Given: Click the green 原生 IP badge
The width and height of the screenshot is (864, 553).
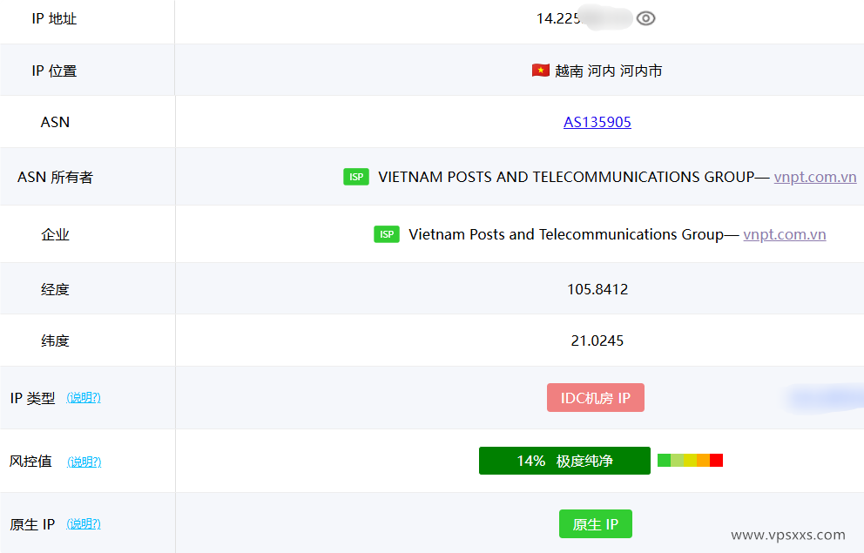Looking at the screenshot, I should tap(596, 523).
